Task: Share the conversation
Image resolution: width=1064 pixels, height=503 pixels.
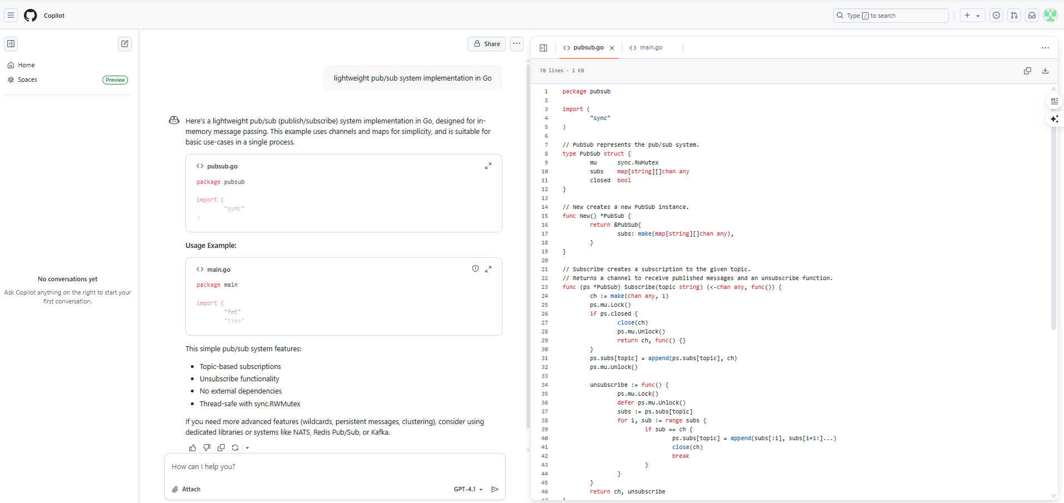Action: click(x=487, y=44)
